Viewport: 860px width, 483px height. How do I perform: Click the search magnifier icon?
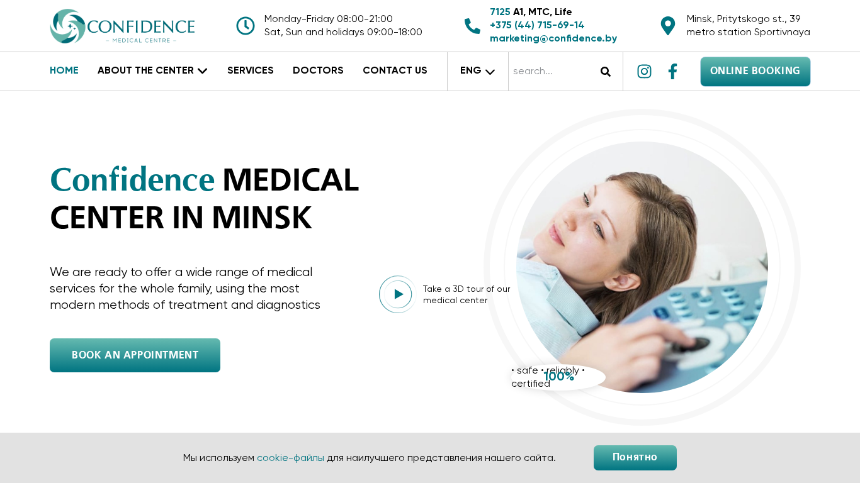tap(606, 72)
